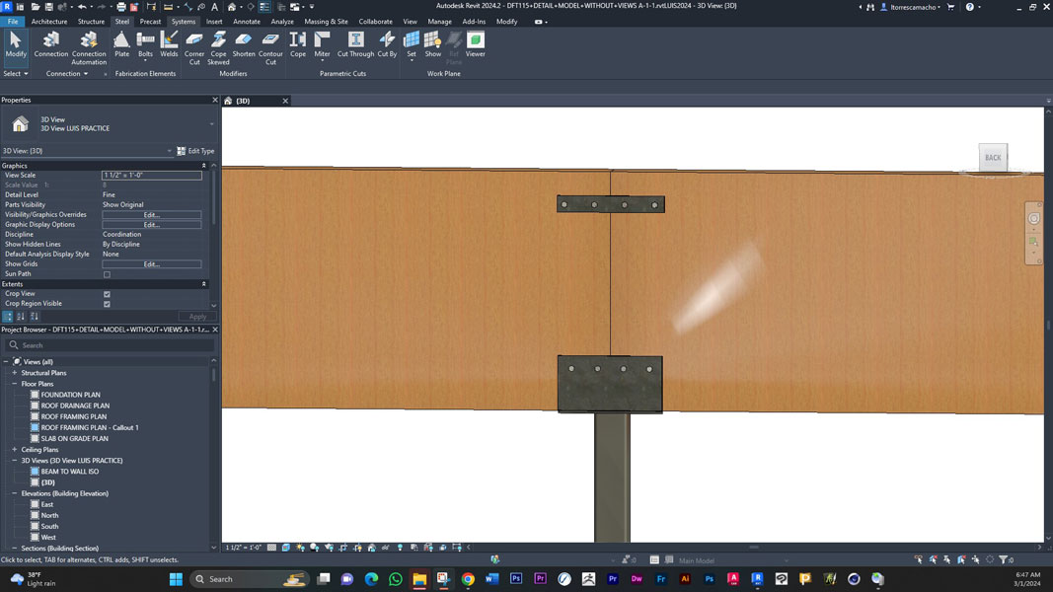Click the Connection Automation tool
Screen dimensions: 1053x592
coord(89,45)
